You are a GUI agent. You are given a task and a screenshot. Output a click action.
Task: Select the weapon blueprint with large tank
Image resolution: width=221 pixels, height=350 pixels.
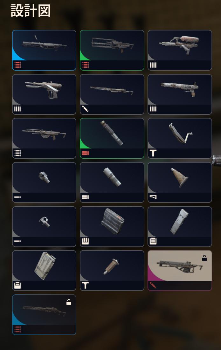180,50
